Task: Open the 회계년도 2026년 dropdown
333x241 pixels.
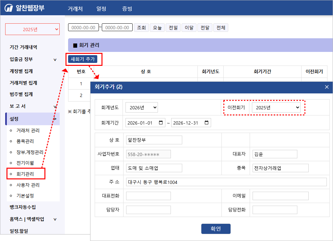Action: (x=142, y=108)
